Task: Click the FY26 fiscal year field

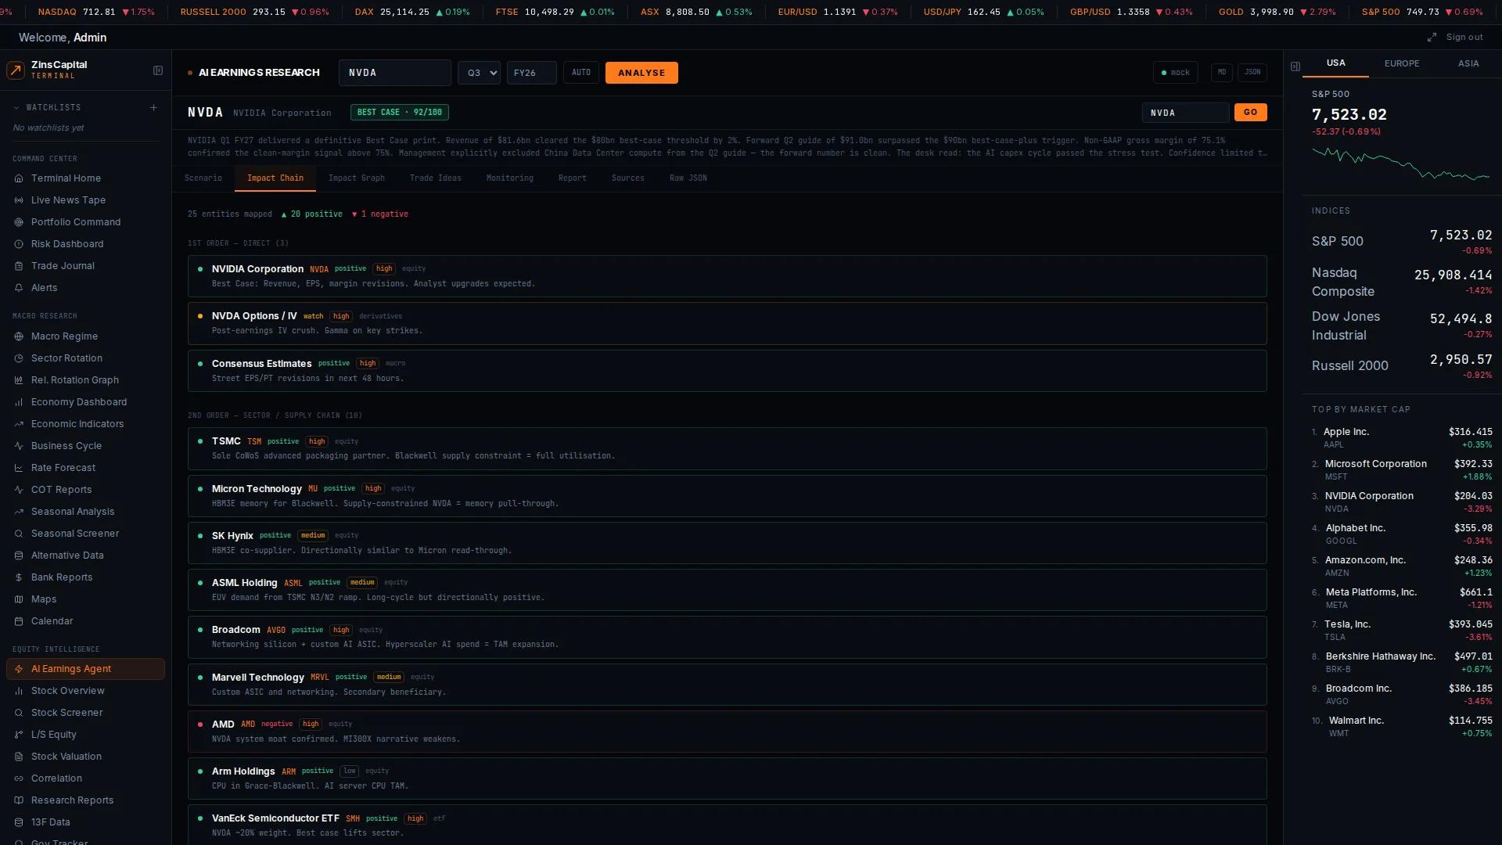Action: point(532,73)
